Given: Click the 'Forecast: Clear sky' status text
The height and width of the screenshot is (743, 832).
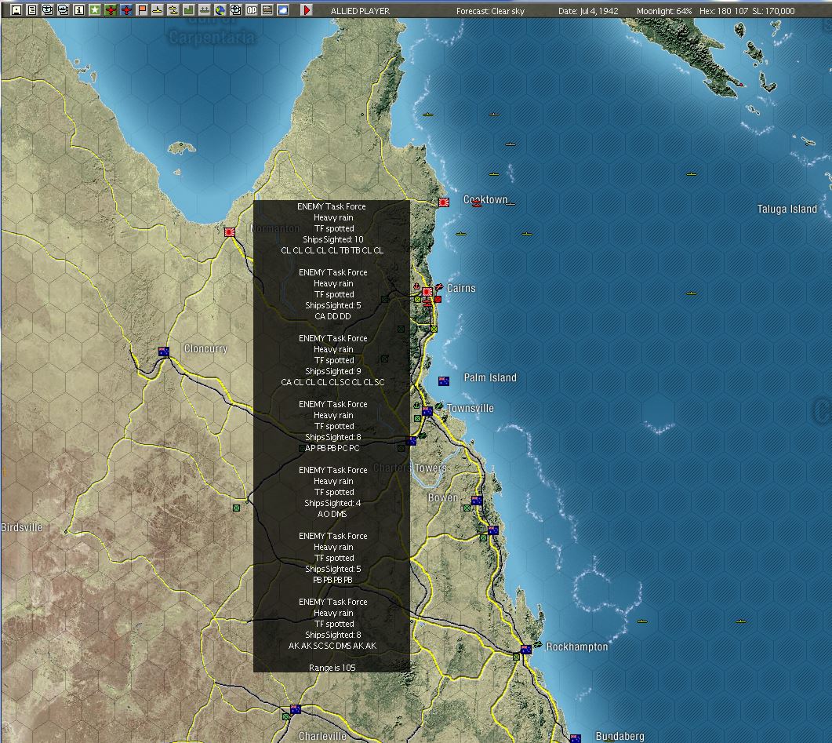Looking at the screenshot, I should click(490, 11).
